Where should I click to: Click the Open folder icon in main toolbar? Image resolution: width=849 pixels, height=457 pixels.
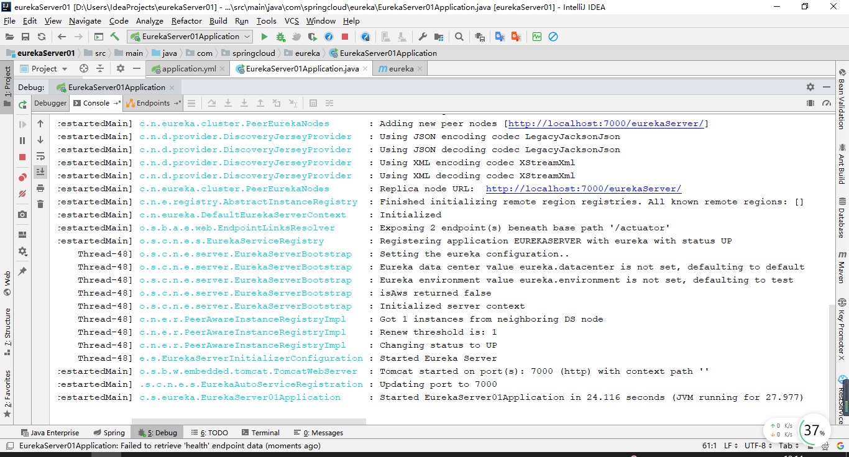click(9, 37)
